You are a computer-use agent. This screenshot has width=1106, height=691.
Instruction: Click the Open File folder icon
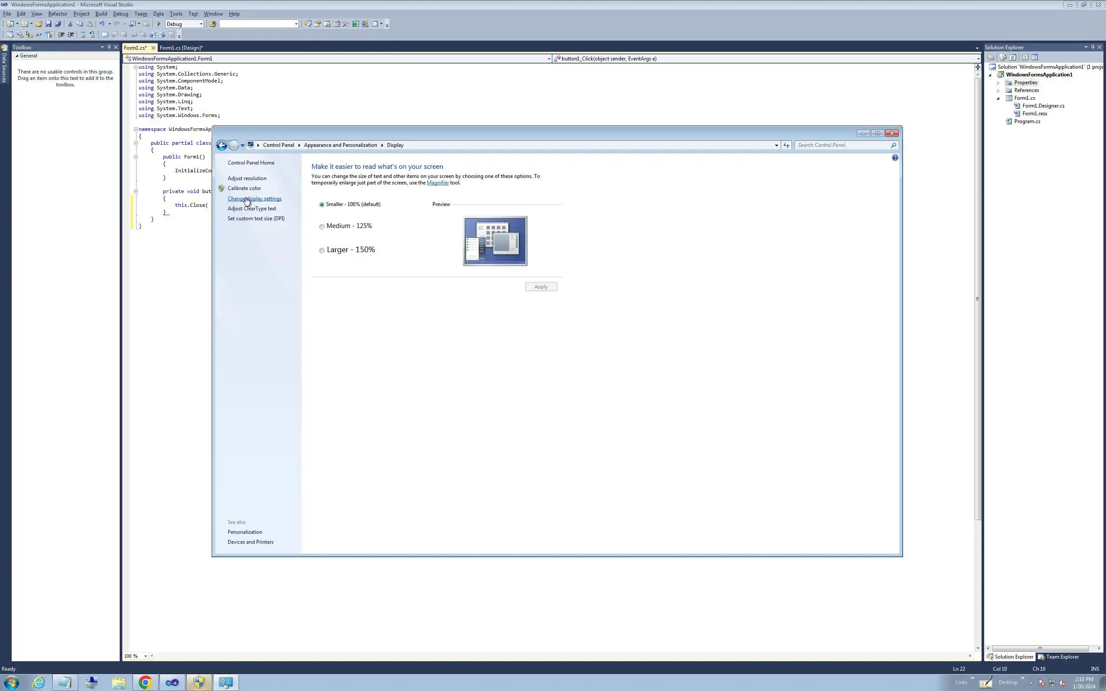click(x=39, y=24)
